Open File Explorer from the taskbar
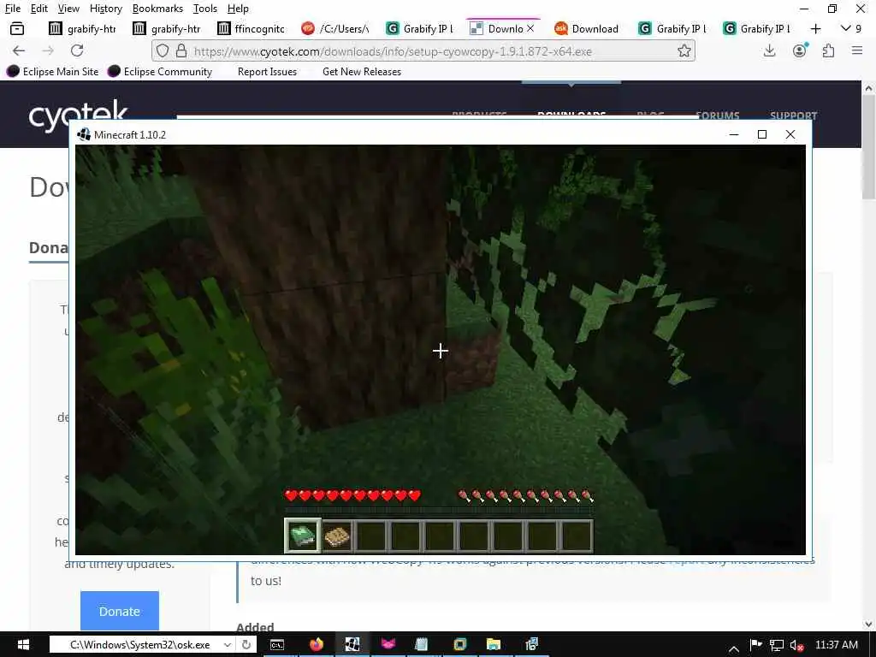 [x=494, y=644]
